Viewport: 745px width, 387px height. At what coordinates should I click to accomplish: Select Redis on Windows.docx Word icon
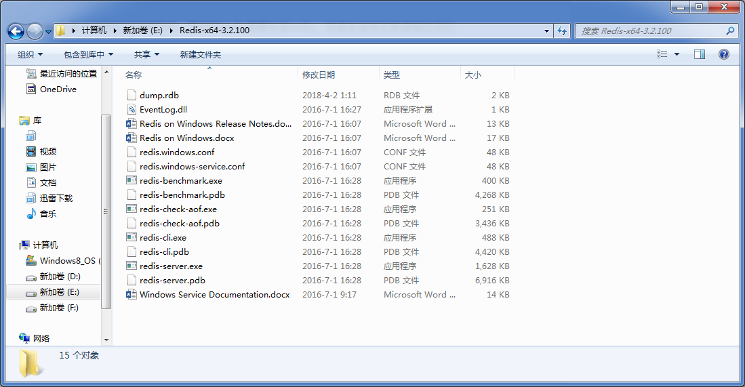click(131, 138)
